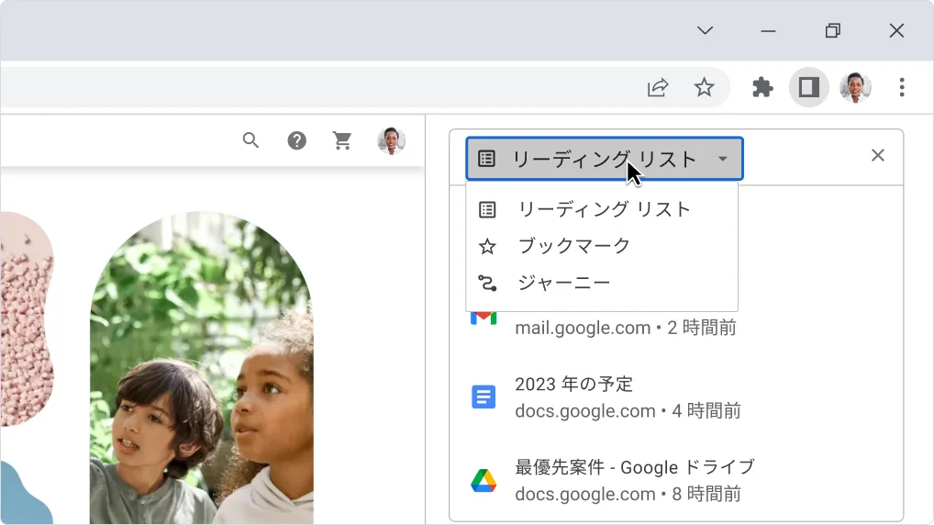Minimize the browser window
The image size is (934, 525).
pyautogui.click(x=769, y=30)
